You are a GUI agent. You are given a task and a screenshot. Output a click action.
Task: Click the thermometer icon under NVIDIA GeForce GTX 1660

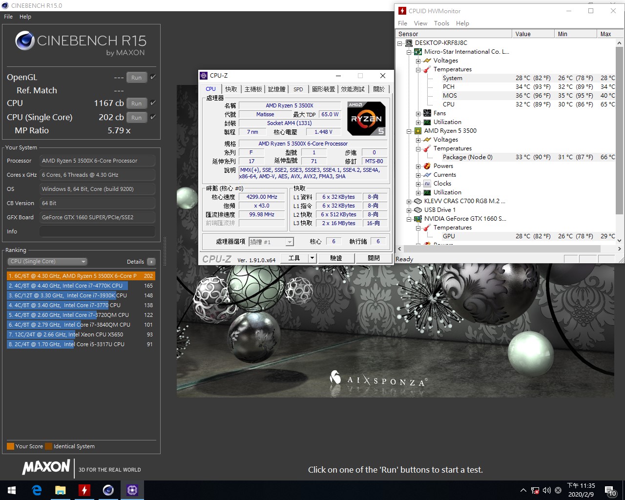coord(427,228)
